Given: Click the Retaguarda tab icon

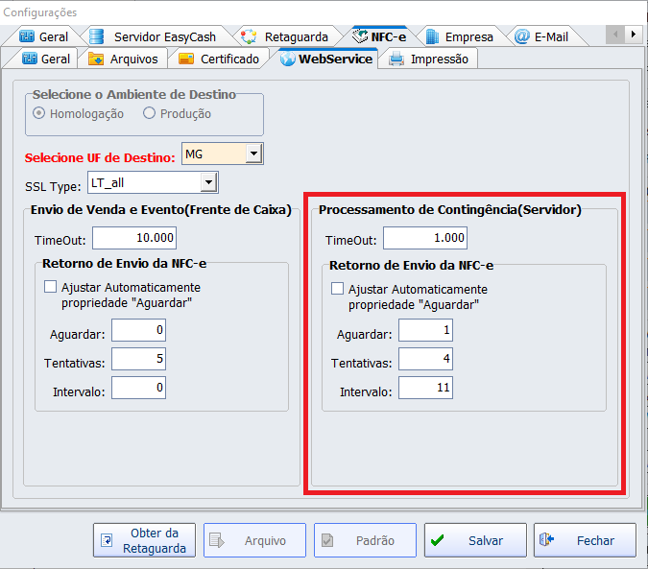Looking at the screenshot, I should 249,36.
